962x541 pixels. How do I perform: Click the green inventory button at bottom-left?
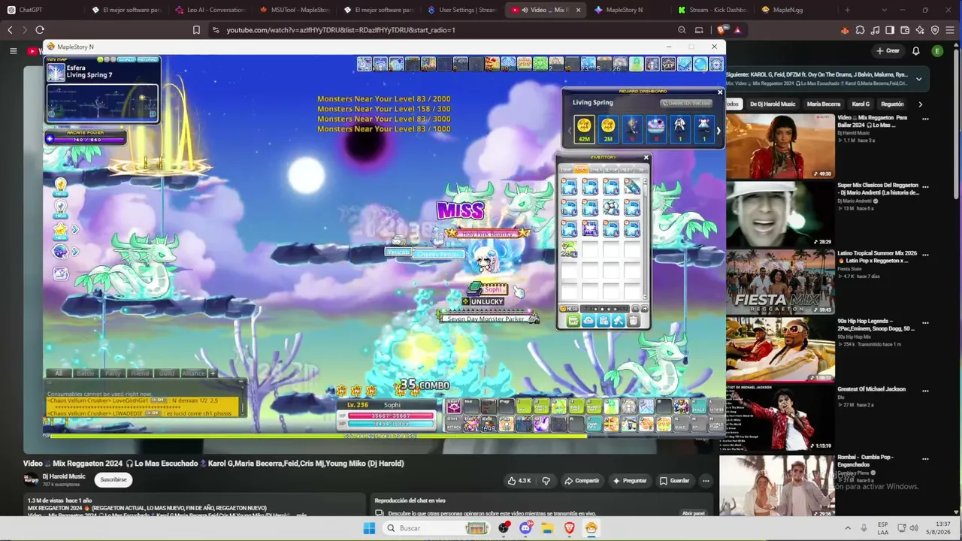click(x=573, y=321)
